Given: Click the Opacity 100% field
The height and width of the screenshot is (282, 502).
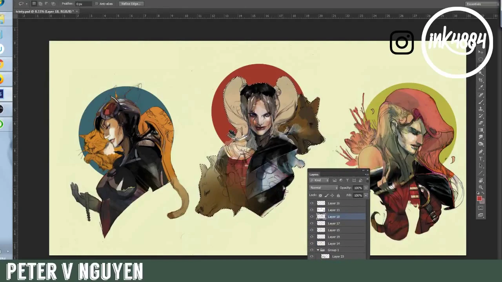Looking at the screenshot, I should [358, 188].
